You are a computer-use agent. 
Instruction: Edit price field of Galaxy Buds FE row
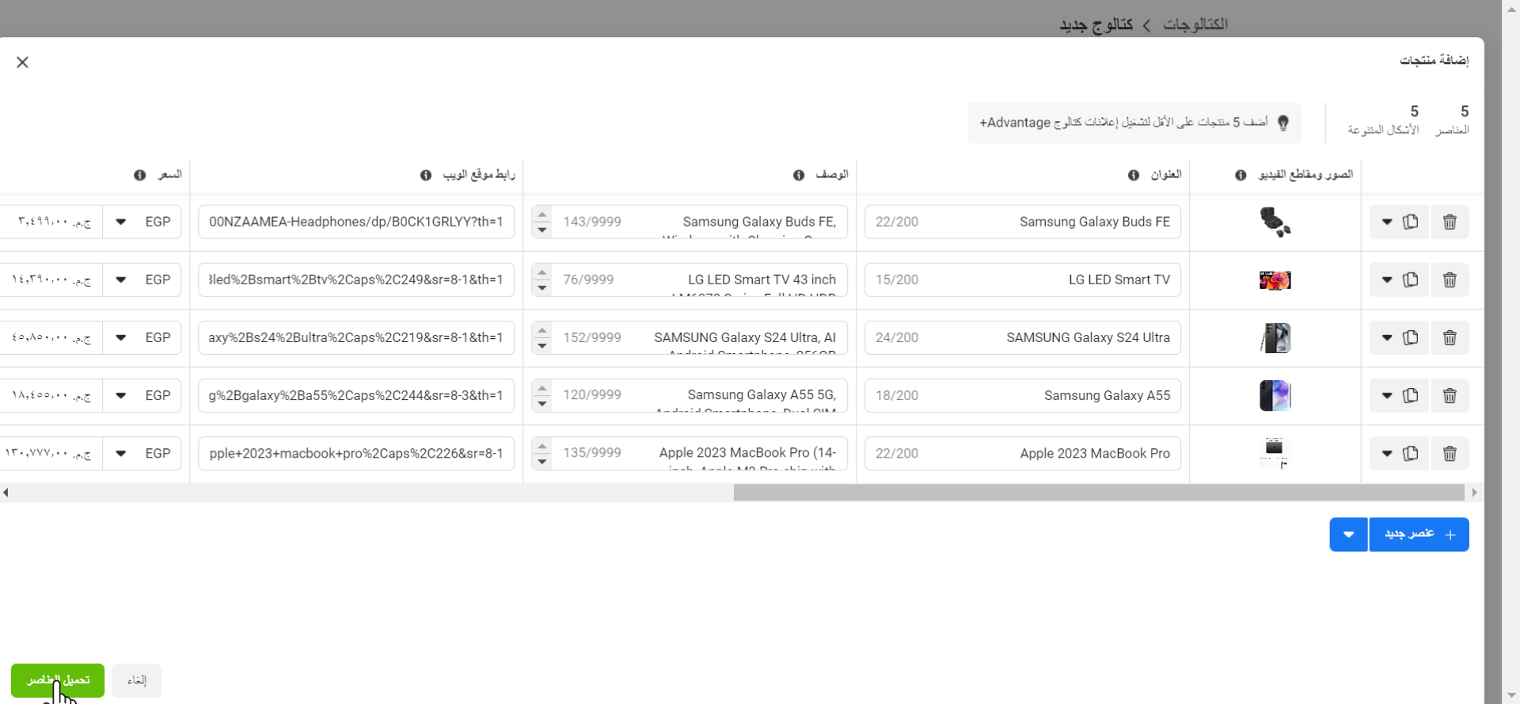tap(51, 222)
